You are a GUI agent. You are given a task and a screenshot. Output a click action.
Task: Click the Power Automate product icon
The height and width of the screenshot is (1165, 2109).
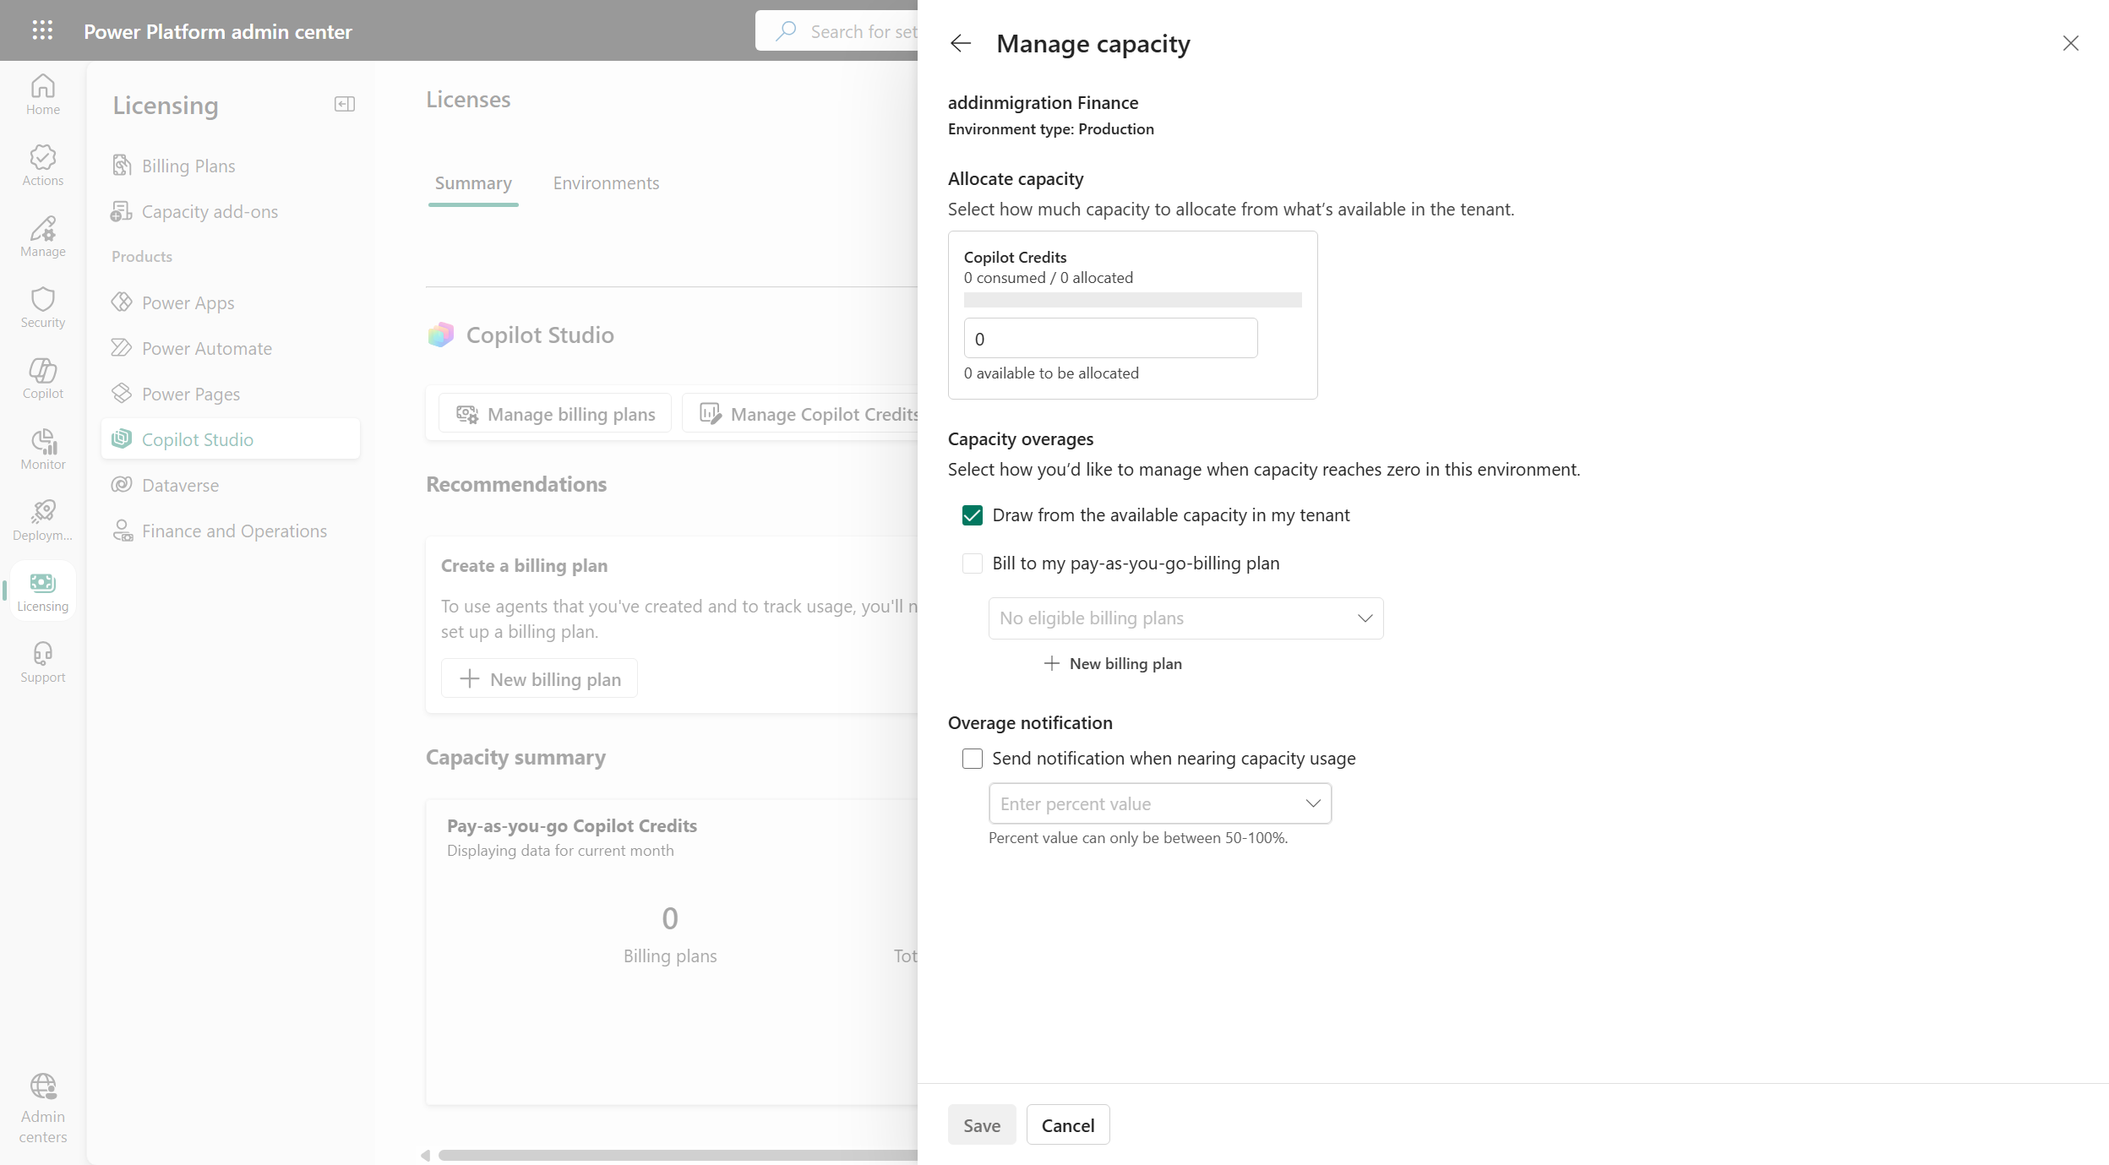[122, 347]
